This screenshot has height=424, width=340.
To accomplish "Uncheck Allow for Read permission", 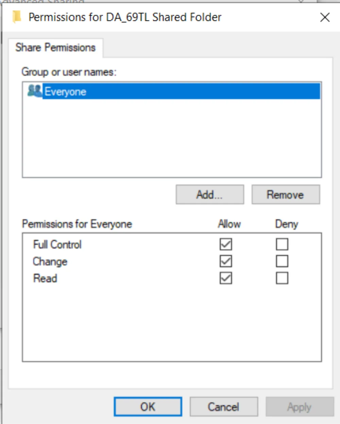I will point(226,278).
